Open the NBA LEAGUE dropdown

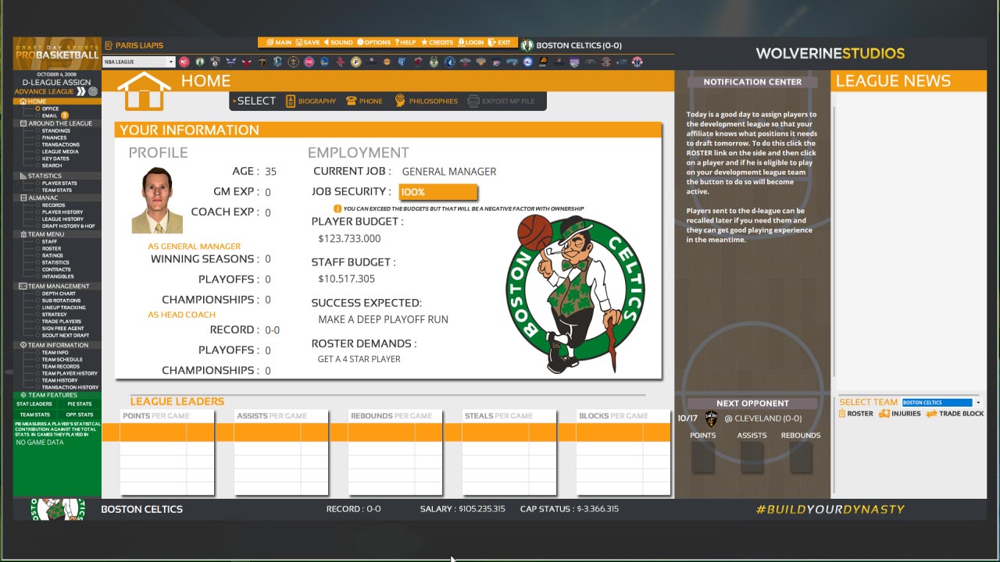pos(139,62)
